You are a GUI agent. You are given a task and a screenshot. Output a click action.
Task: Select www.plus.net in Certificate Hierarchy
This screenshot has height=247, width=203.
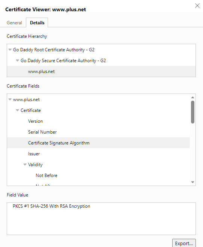pos(101,71)
